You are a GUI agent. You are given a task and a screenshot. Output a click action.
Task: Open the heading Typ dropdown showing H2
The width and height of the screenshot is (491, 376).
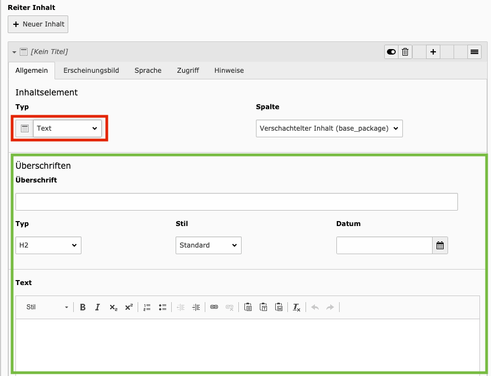(x=48, y=245)
